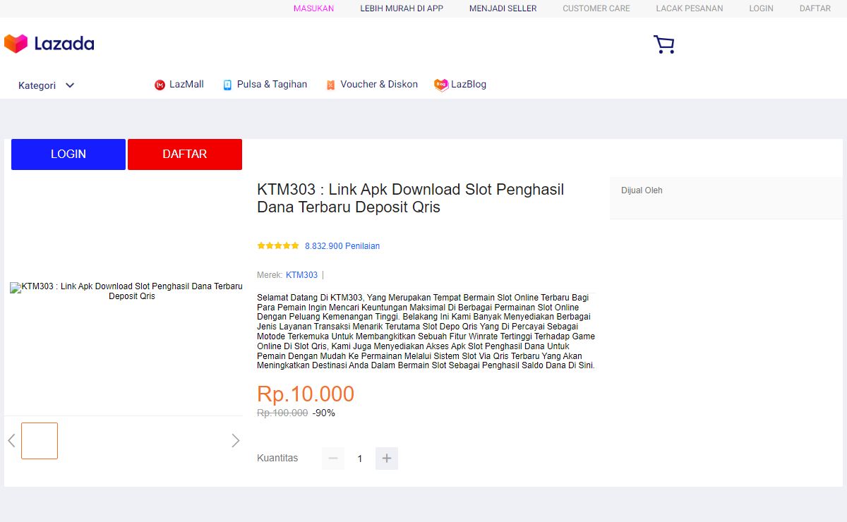Click the main product image placeholder
The width and height of the screenshot is (847, 522).
(126, 291)
